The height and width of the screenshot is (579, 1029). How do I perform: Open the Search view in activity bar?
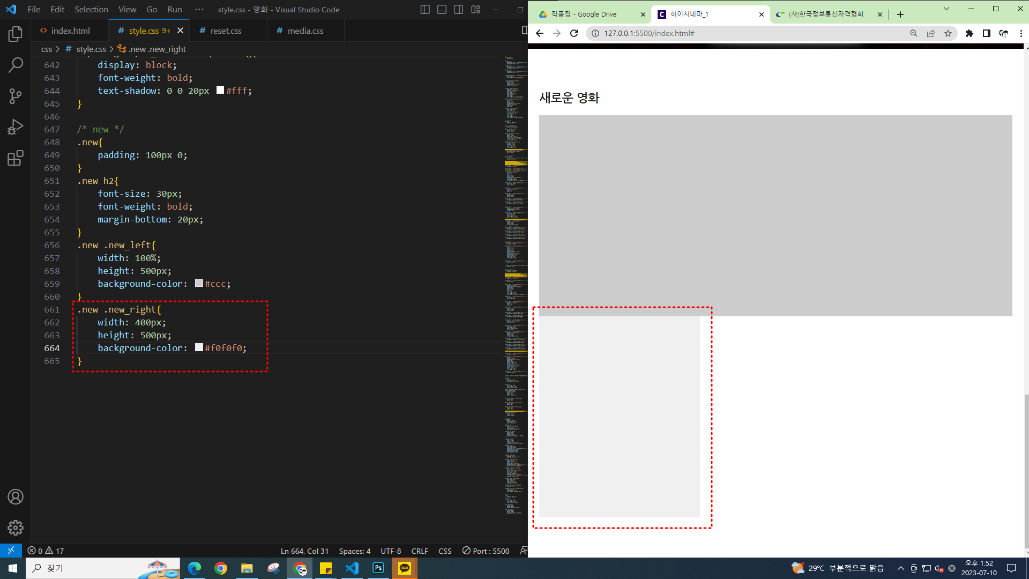pyautogui.click(x=16, y=65)
